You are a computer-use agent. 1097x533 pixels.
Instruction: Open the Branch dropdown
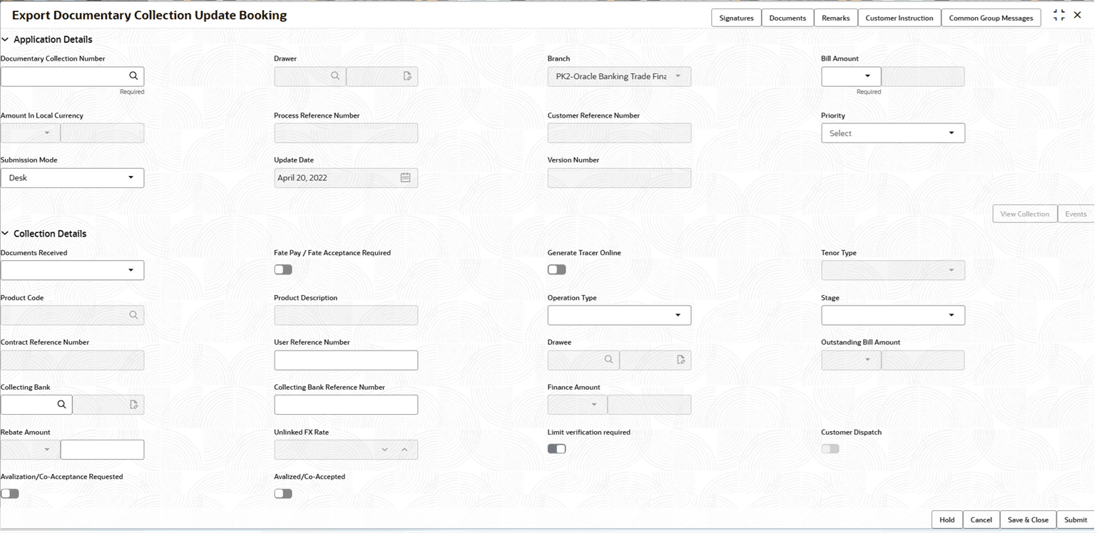[619, 76]
